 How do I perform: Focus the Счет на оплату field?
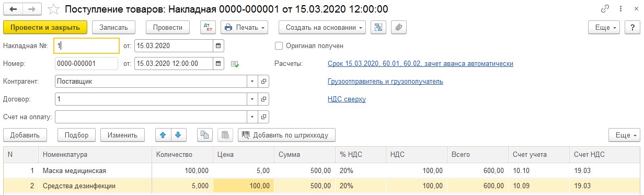click(x=151, y=116)
